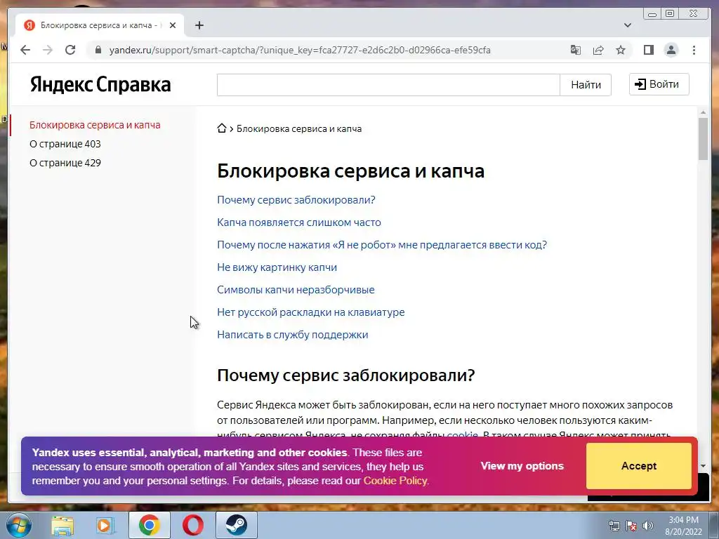The width and height of the screenshot is (719, 539).
Task: Accept cookies with the Accept button
Action: [x=639, y=466]
